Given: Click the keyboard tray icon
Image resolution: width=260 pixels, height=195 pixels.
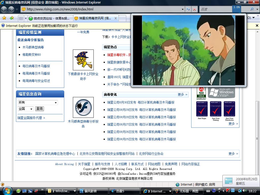Looking at the screenshot, I should (209, 191).
